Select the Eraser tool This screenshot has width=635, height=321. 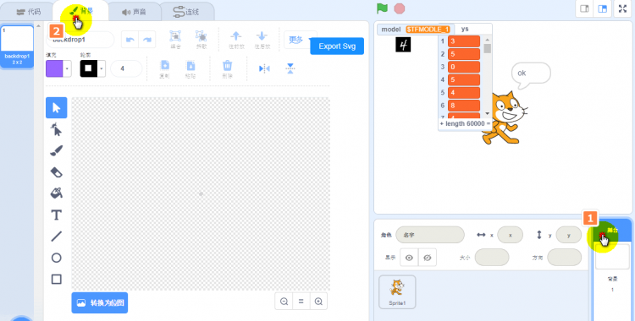point(56,172)
